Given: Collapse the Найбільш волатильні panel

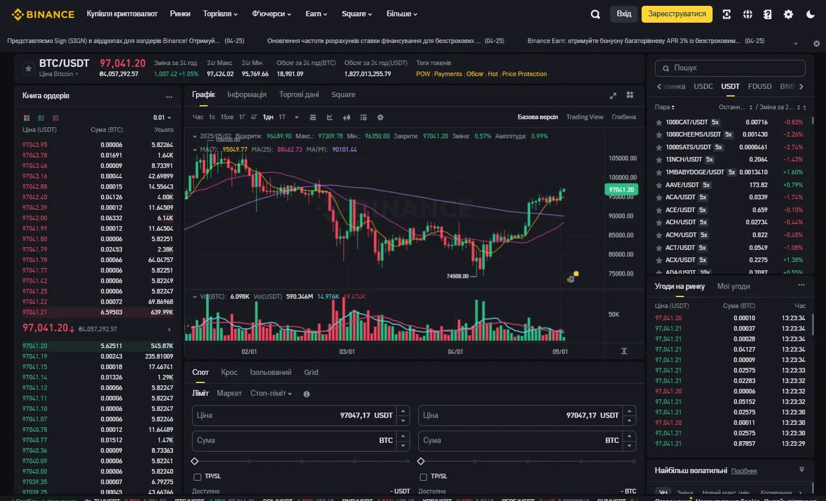Looking at the screenshot, I should (802, 470).
